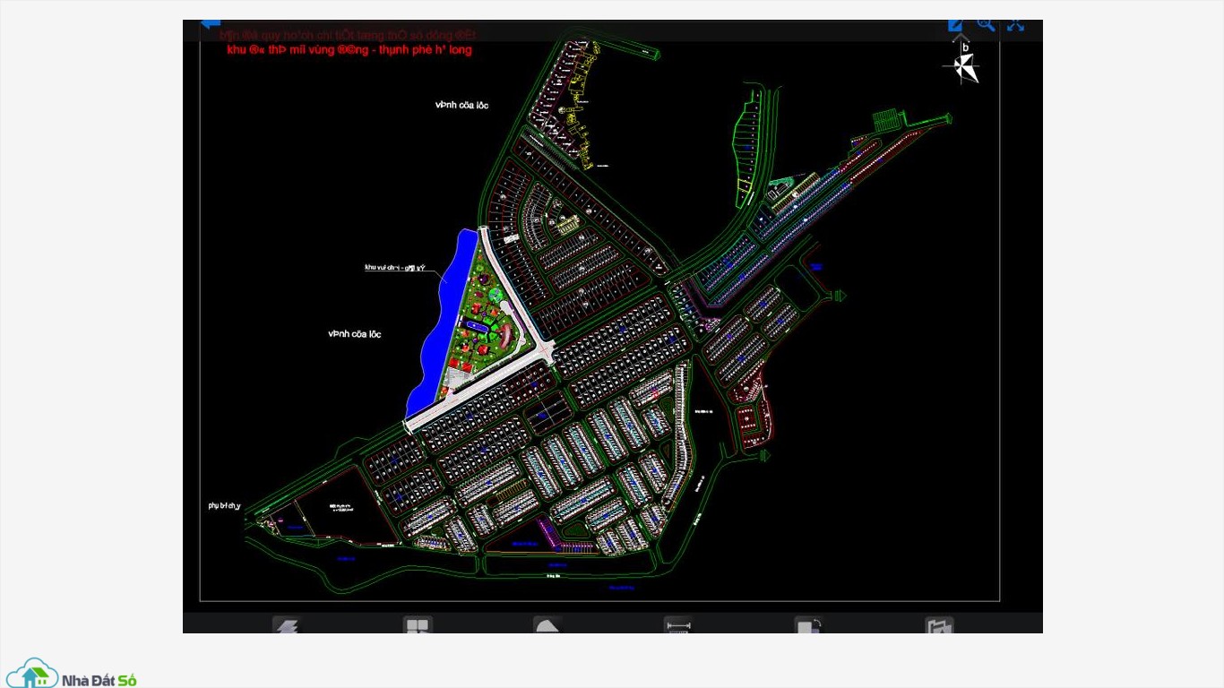
Task: Click the lower-left 'vÞnh cöa lôc' label
Action: click(354, 334)
